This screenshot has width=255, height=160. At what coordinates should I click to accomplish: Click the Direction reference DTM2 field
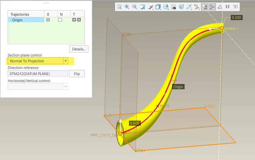38,74
